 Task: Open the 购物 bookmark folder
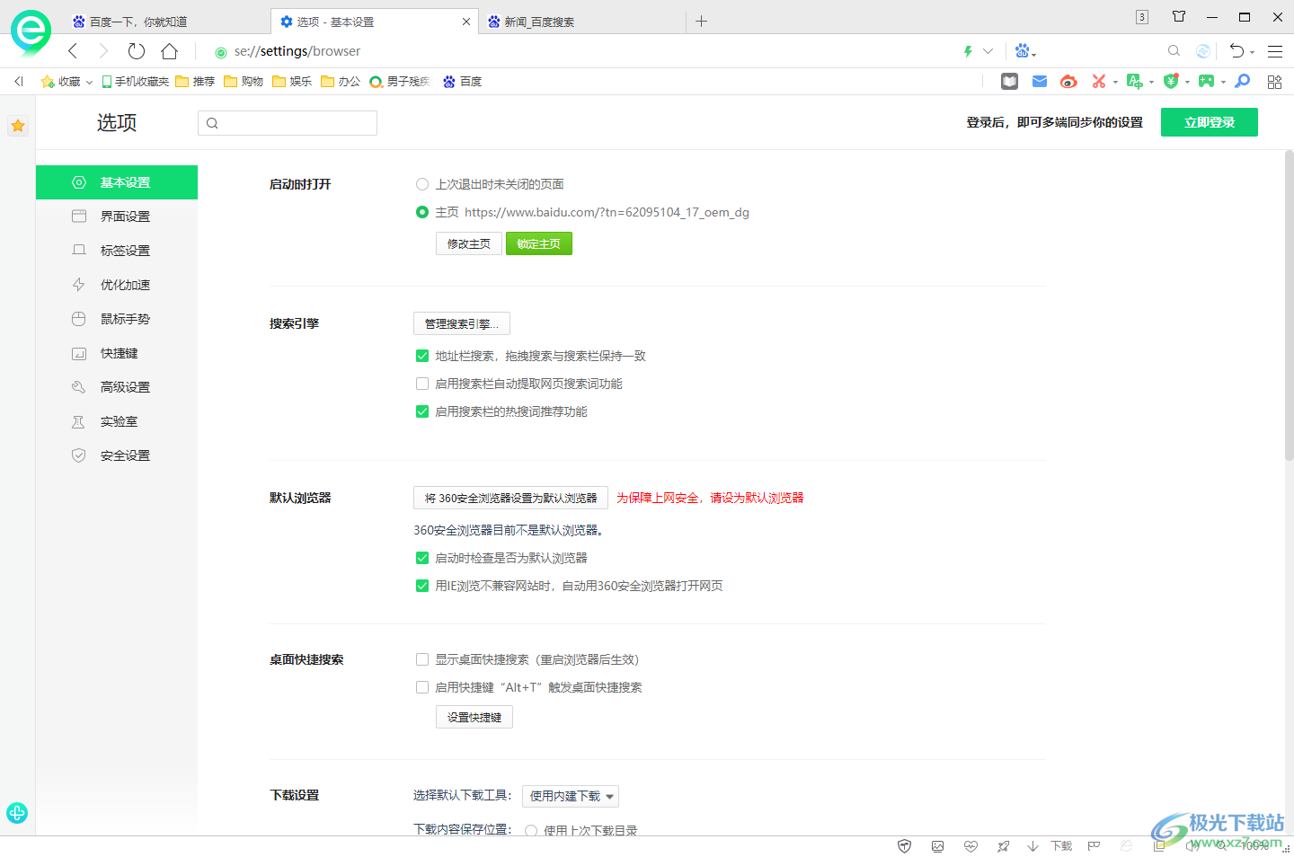pos(244,82)
